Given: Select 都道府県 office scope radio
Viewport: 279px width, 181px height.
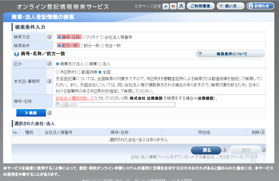Looking at the screenshot, I should click(78, 72).
